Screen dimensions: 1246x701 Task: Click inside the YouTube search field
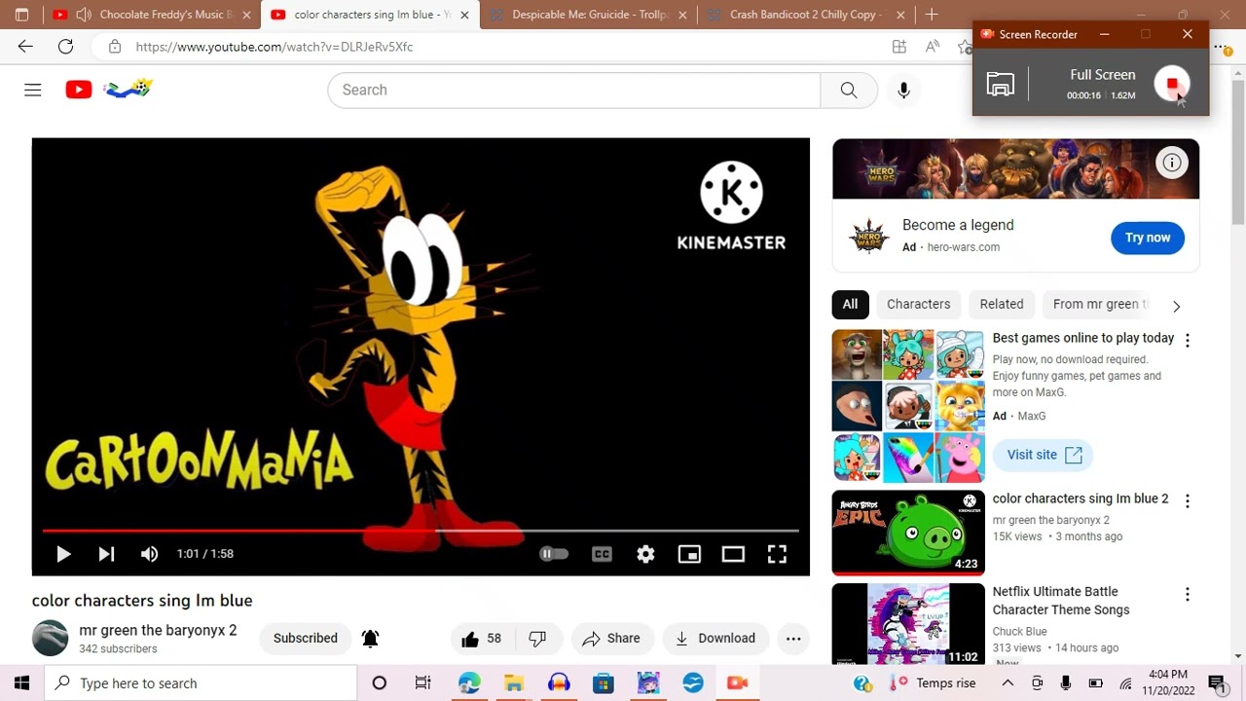574,90
